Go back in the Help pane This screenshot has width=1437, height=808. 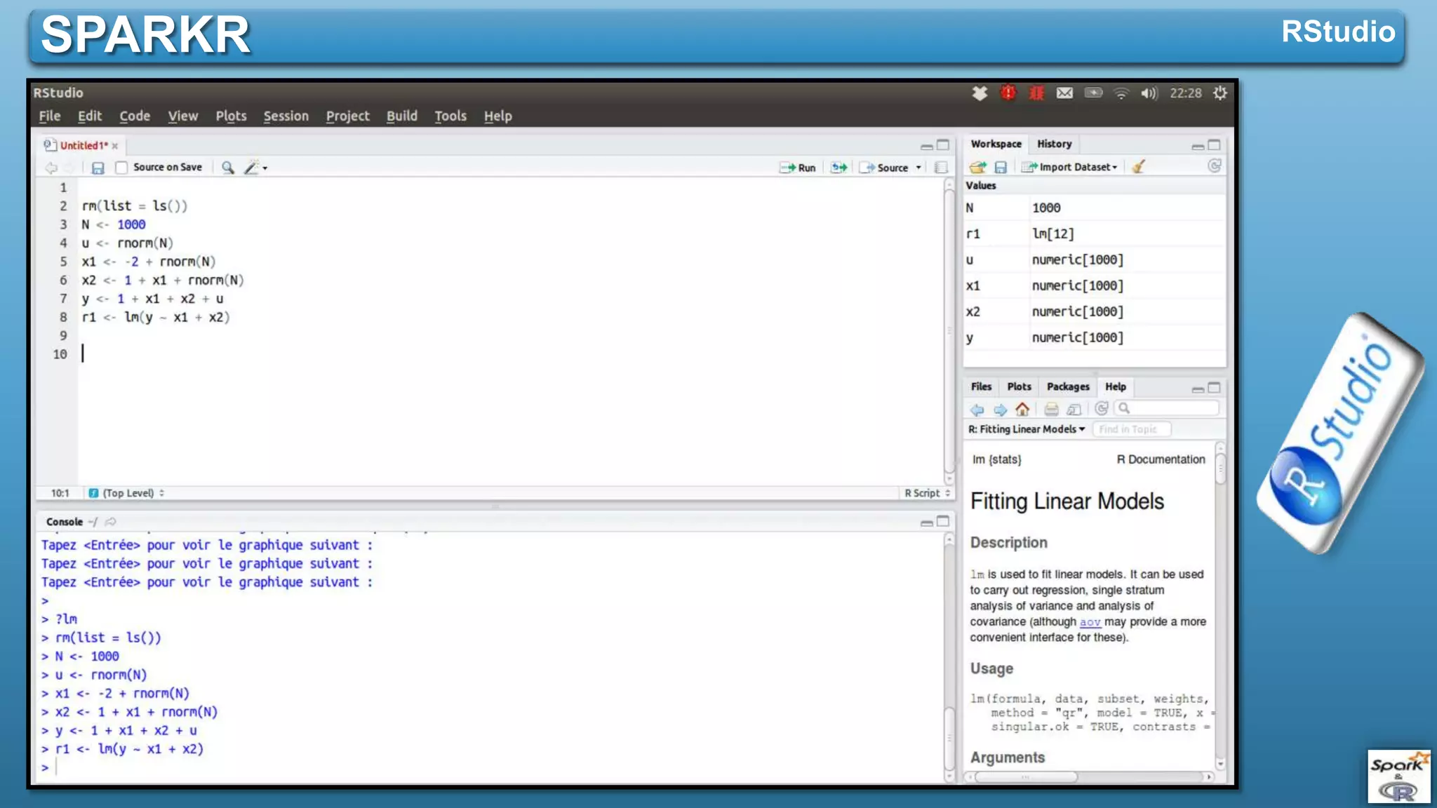tap(977, 410)
